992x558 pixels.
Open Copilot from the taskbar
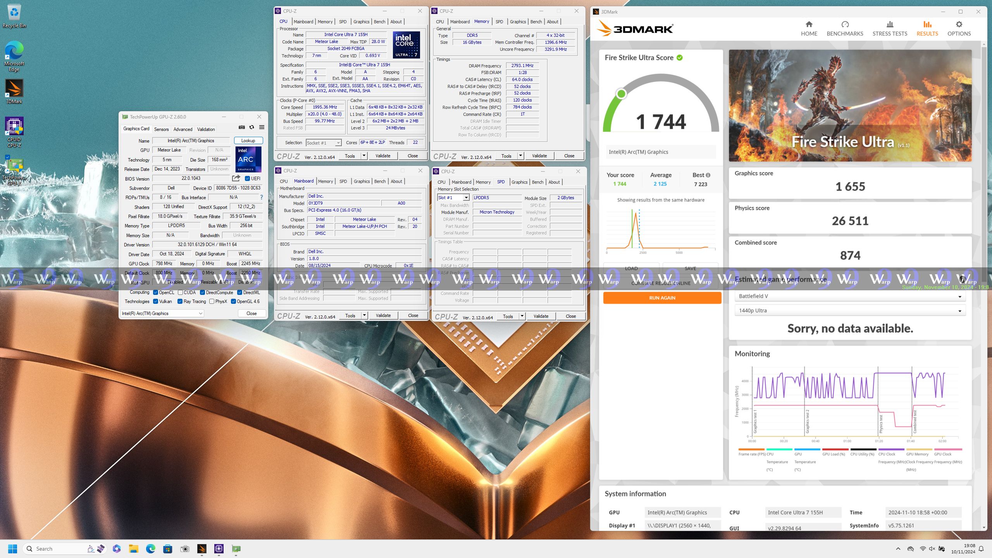coord(117,549)
